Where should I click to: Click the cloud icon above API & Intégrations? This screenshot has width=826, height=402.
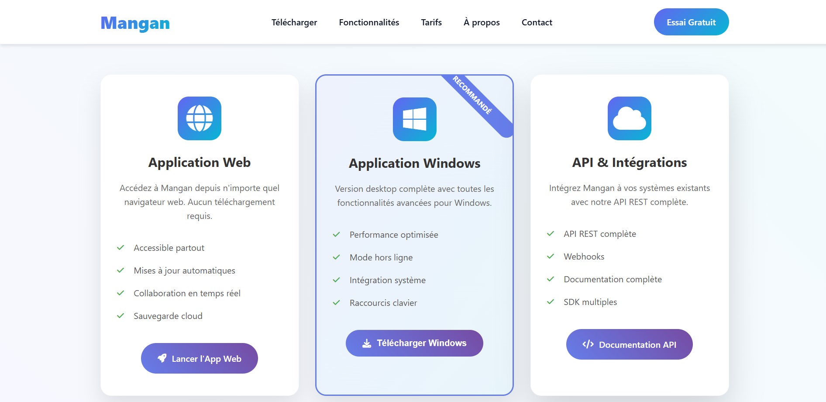coord(629,118)
